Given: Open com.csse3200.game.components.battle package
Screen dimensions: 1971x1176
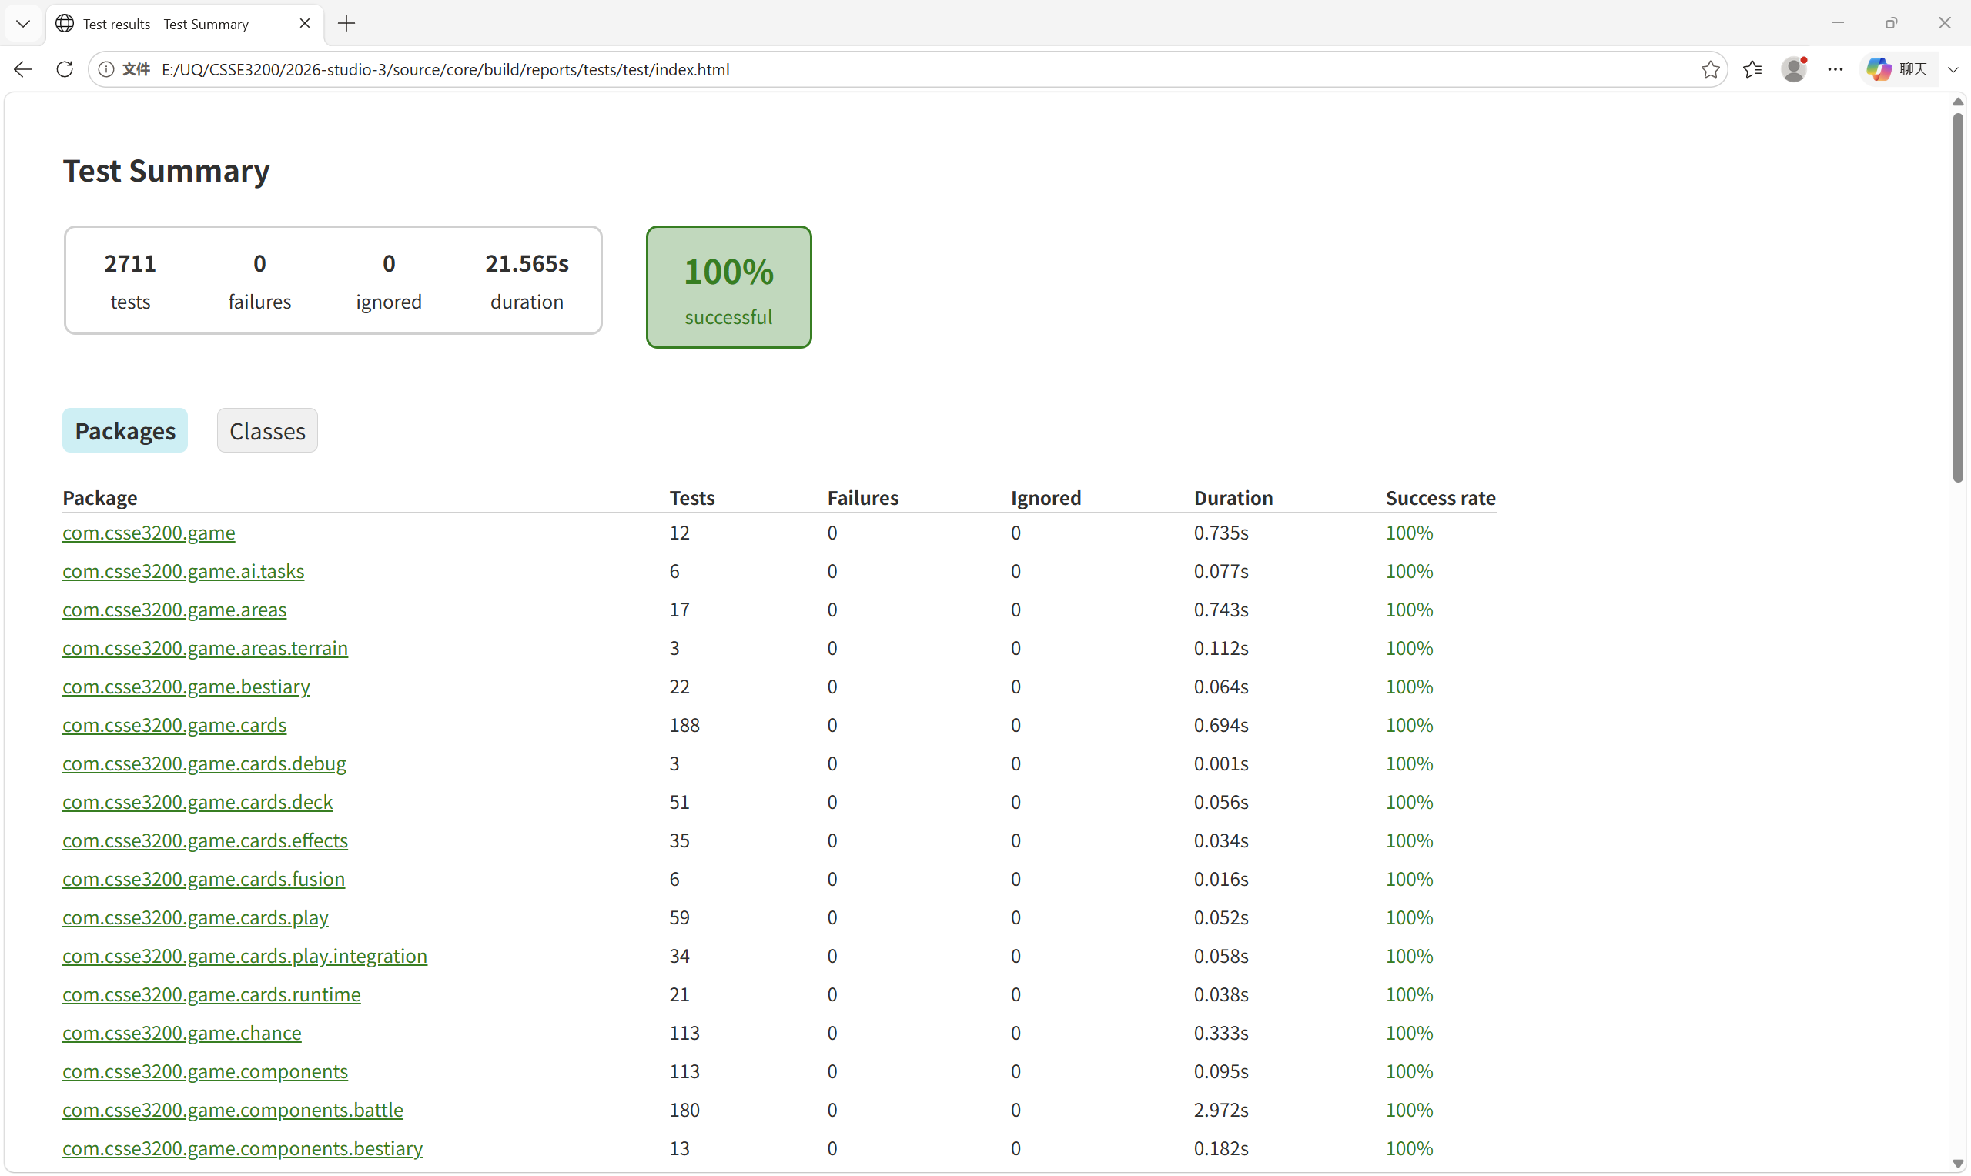Looking at the screenshot, I should 233,1110.
